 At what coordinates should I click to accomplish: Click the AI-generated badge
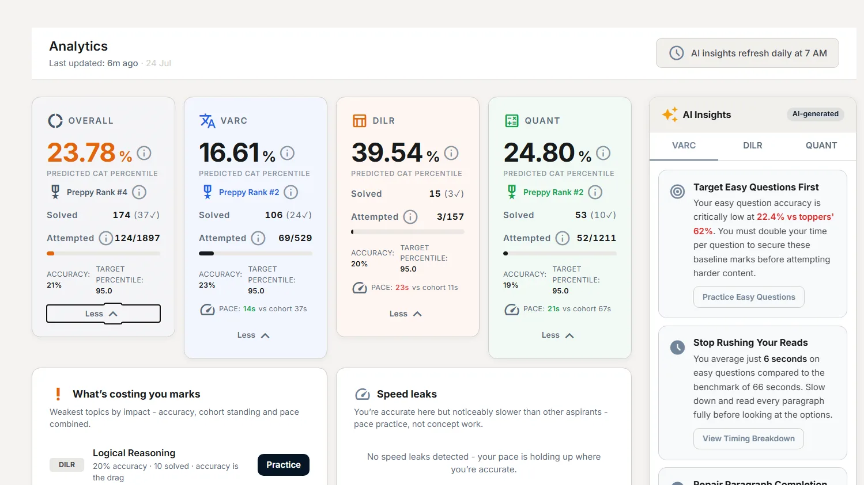[x=815, y=114]
